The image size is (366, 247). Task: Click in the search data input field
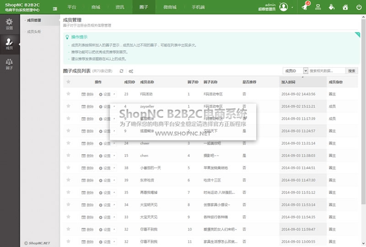tap(327, 71)
